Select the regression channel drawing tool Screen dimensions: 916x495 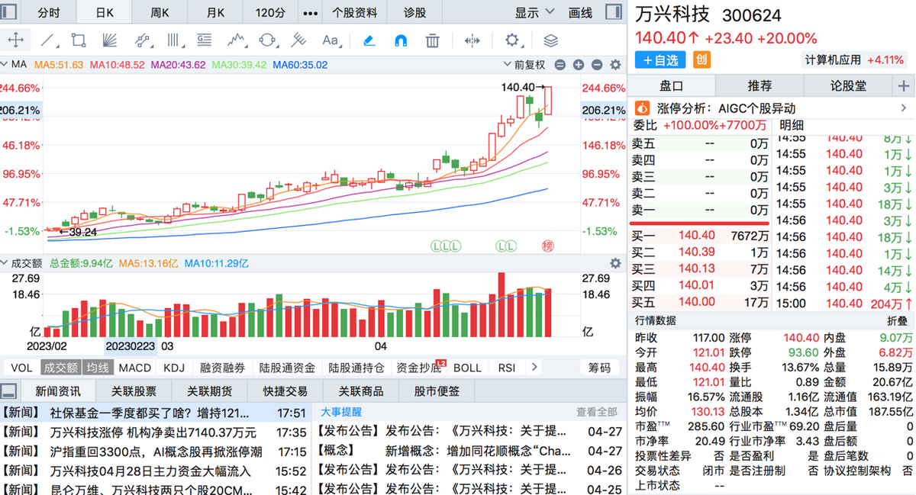coord(142,40)
